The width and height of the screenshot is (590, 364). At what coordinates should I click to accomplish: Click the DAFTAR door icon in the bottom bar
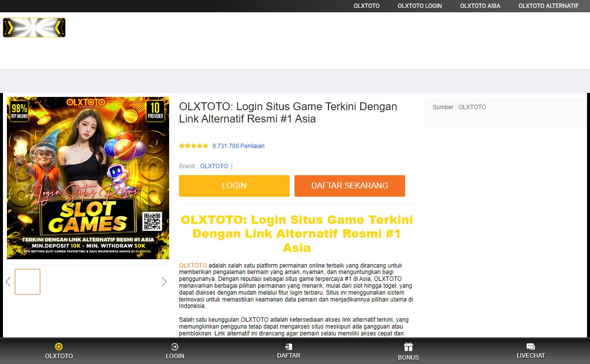click(x=289, y=347)
